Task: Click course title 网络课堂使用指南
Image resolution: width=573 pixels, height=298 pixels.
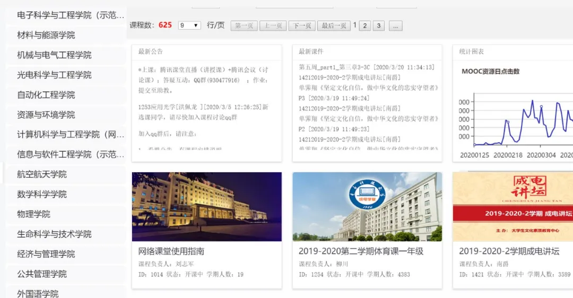Action: click(x=171, y=251)
